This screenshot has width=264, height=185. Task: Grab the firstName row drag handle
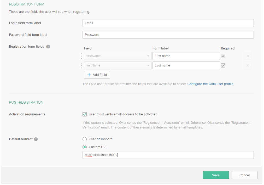pyautogui.click(x=81, y=56)
